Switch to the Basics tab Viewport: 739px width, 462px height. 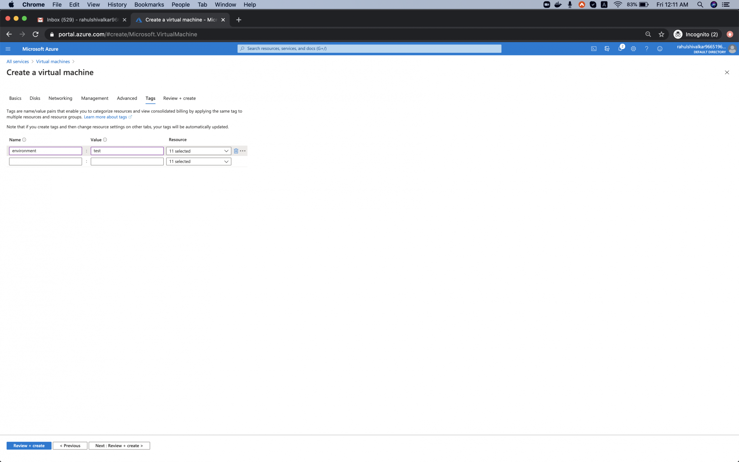pyautogui.click(x=15, y=98)
